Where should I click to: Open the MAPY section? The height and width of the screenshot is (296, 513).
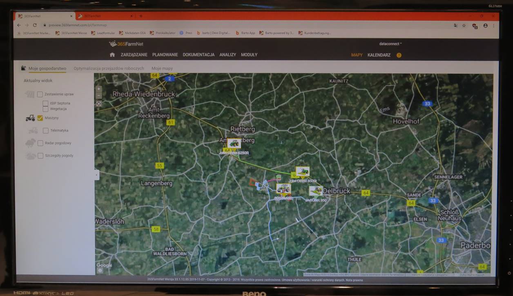[x=357, y=55]
